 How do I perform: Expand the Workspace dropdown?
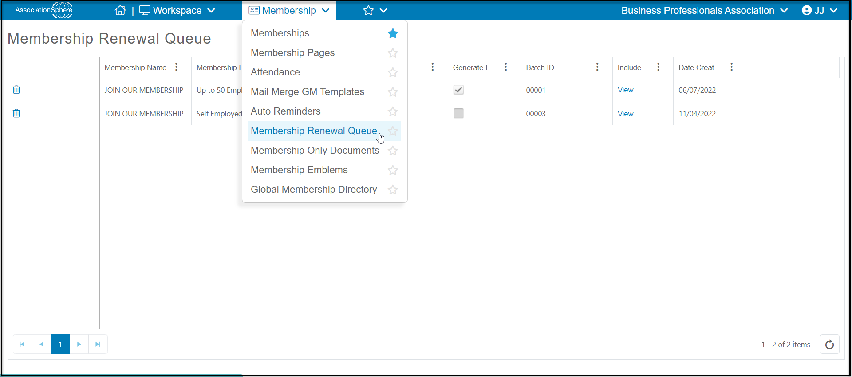[177, 10]
